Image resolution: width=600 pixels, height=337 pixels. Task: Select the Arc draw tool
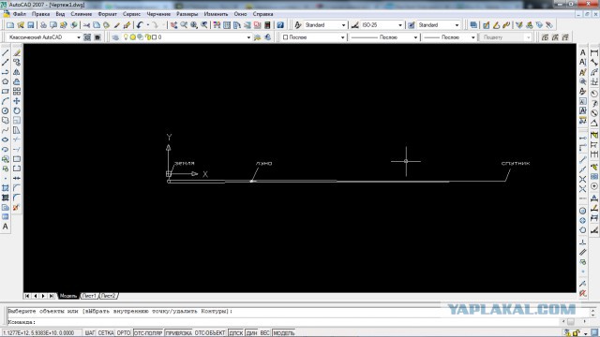click(6, 101)
